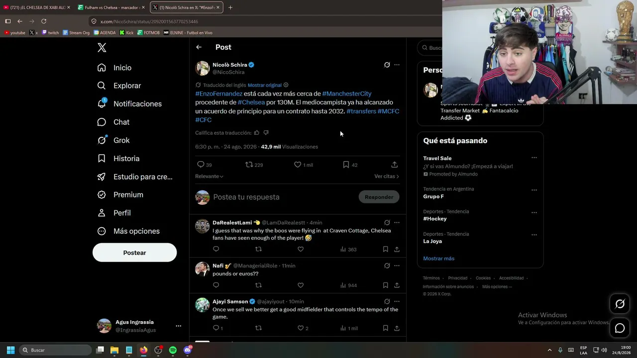This screenshot has height=358, width=637.
Task: Open Historia in the X sidebar
Action: click(x=118, y=159)
